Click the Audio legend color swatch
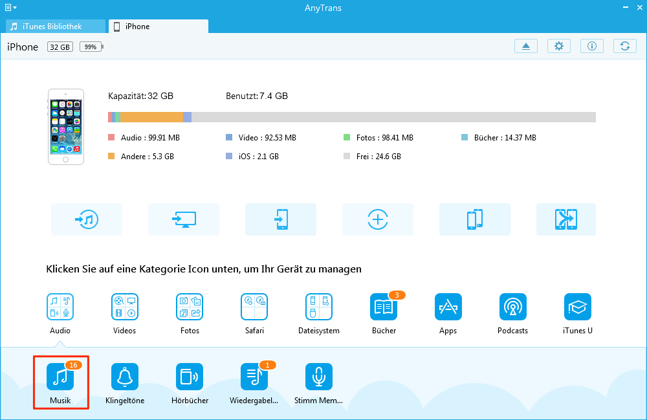This screenshot has width=647, height=420. tap(111, 137)
